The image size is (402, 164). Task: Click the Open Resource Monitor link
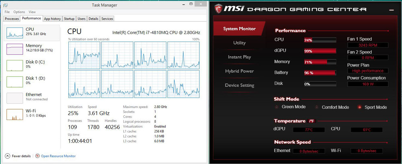point(58,156)
